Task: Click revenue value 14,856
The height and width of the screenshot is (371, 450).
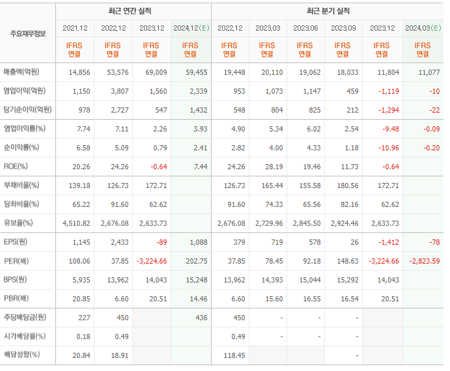Action: click(79, 72)
